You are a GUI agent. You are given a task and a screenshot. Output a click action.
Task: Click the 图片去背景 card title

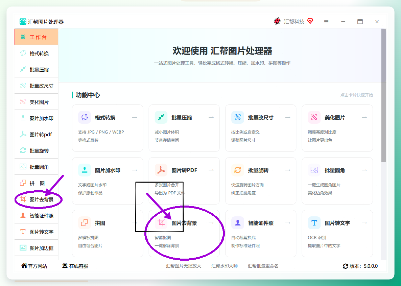point(184,223)
